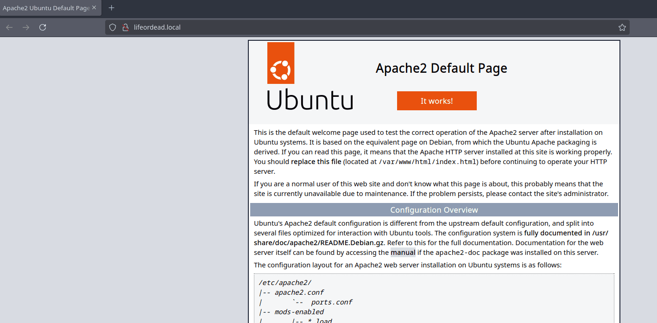The width and height of the screenshot is (657, 323).
Task: Select the Apache2 Ubuntu Default Page tab
Action: coord(45,8)
